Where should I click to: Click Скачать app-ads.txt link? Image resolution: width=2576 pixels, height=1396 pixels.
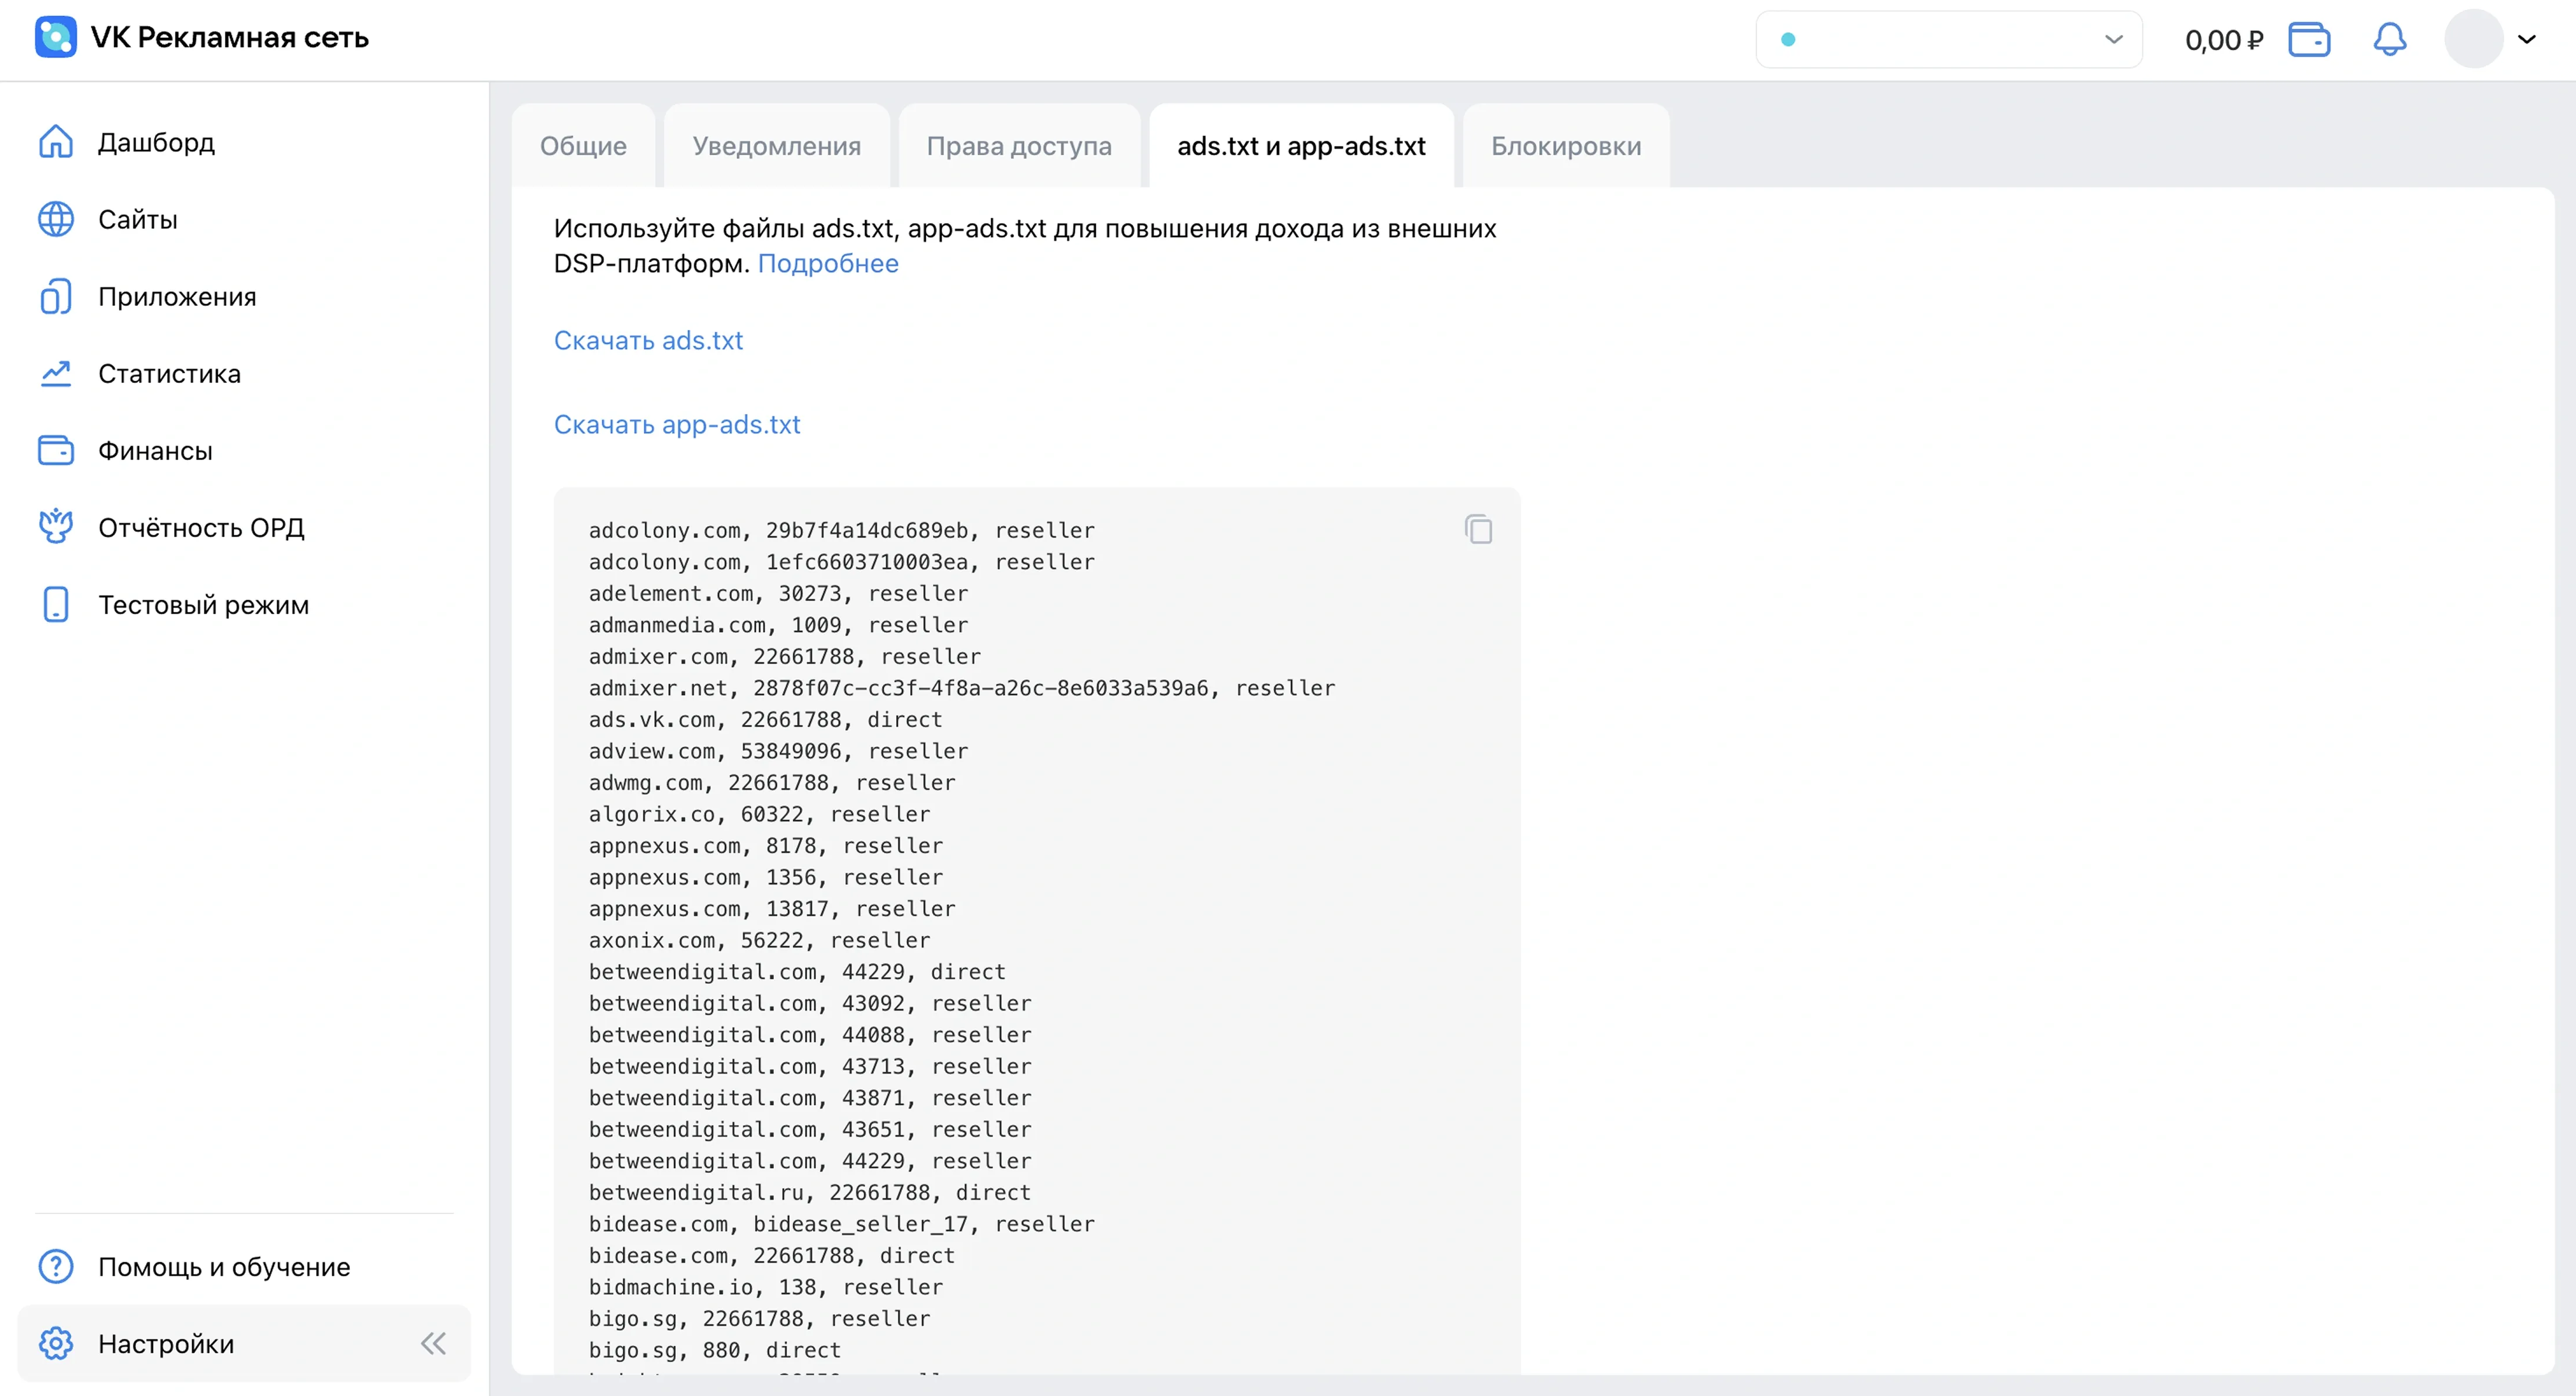677,424
